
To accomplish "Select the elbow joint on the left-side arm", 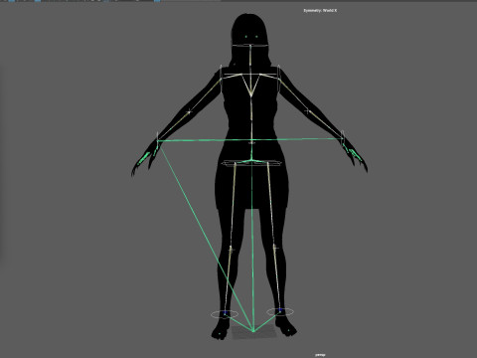I will (x=189, y=112).
